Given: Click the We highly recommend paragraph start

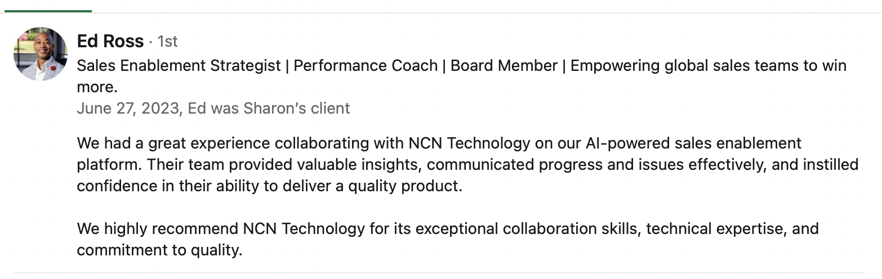Looking at the screenshot, I should (157, 229).
